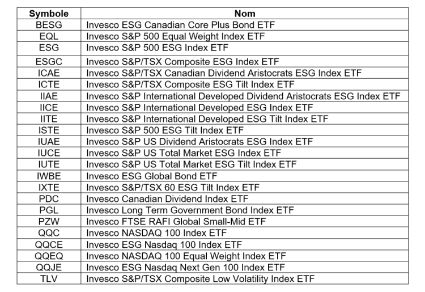Click the Symbole column header
This screenshot has width=425, height=292.
pos(49,14)
